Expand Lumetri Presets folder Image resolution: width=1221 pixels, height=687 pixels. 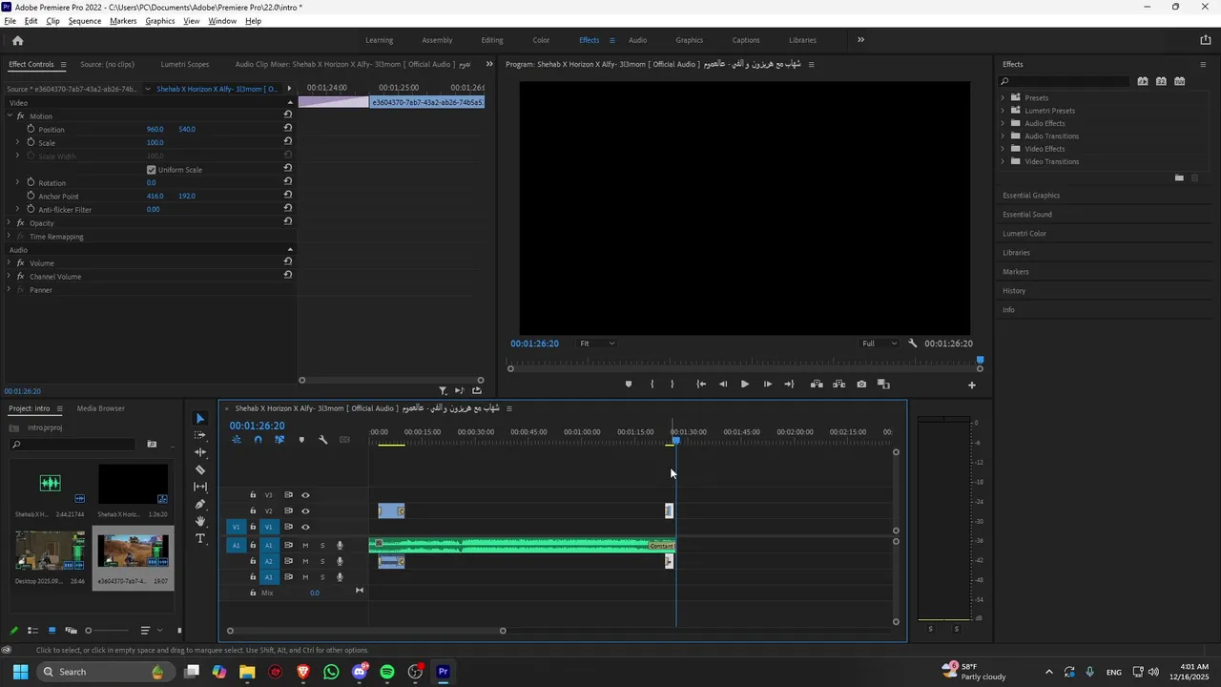coord(1003,111)
